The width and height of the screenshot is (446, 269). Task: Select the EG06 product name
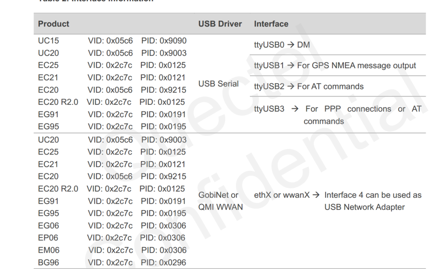pyautogui.click(x=49, y=226)
